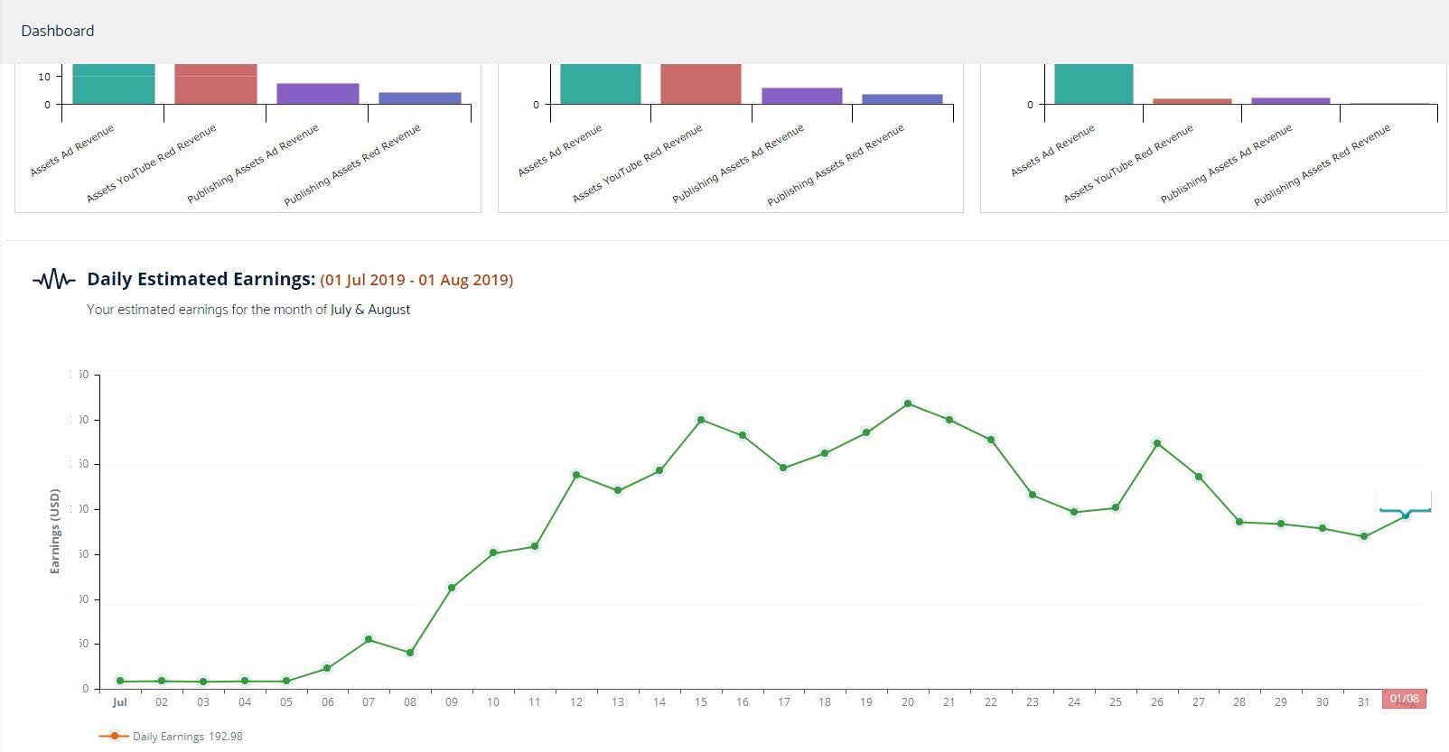This screenshot has height=752, width=1449.
Task: Select the data point for July 08
Action: tap(410, 653)
